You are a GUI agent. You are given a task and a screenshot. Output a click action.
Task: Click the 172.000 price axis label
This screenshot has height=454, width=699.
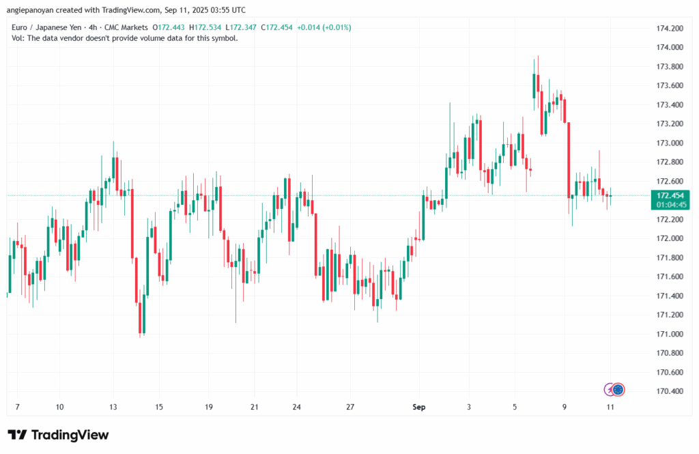tap(670, 238)
